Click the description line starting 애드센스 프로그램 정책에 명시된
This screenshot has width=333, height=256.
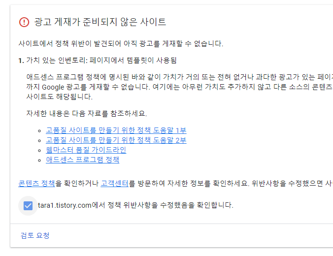(179, 77)
